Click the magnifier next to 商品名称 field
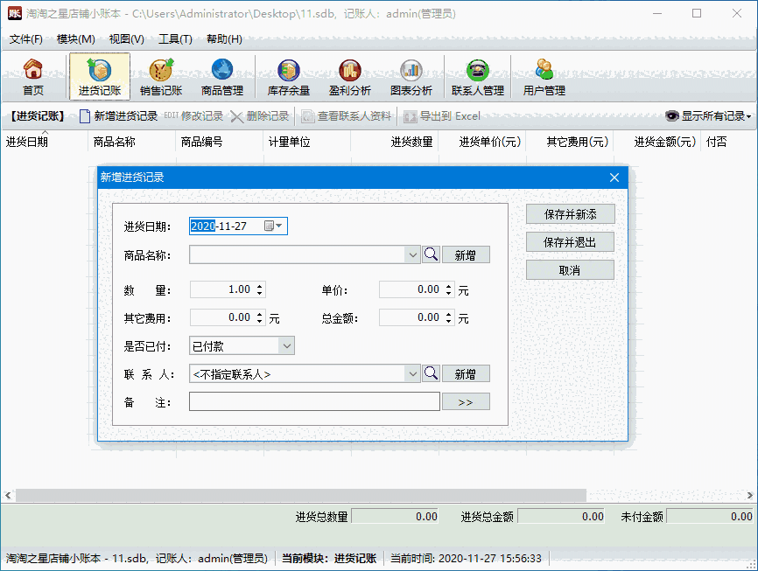 [x=431, y=254]
